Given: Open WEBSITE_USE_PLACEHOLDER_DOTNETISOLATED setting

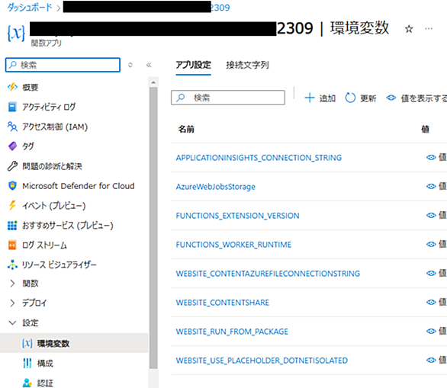Looking at the screenshot, I should (262, 361).
